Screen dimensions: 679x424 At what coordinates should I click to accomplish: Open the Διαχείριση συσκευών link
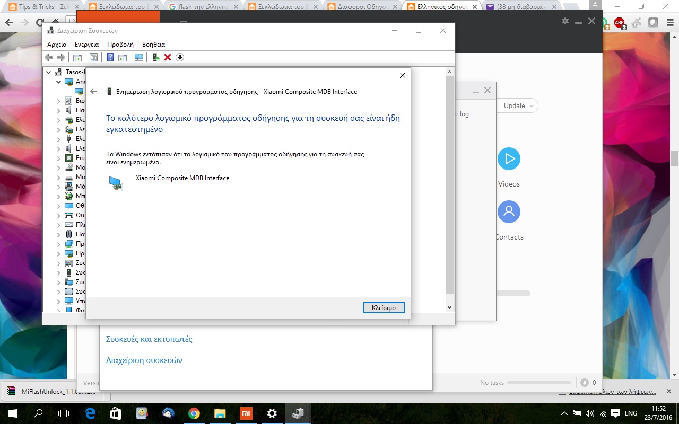pyautogui.click(x=144, y=360)
